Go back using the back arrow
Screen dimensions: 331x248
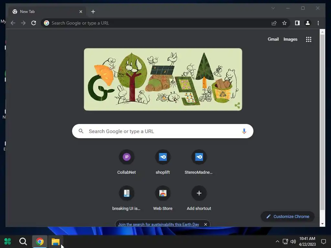[13, 23]
